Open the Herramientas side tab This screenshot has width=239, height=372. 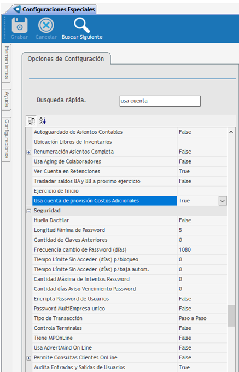point(7,63)
